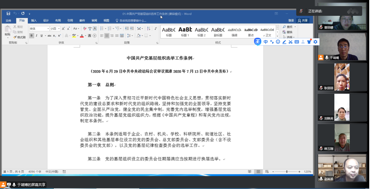Open the font size dropdown
Image resolution: width=370 pixels, height=189 pixels.
point(59,29)
